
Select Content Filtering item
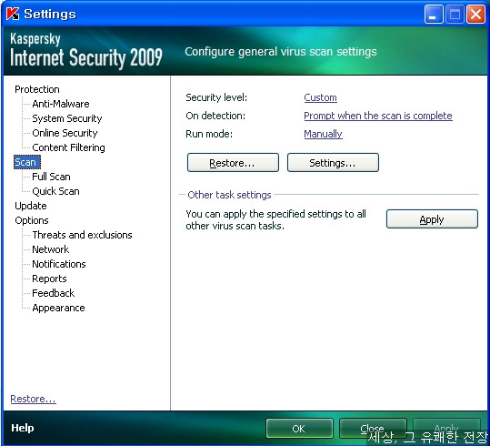(x=68, y=147)
